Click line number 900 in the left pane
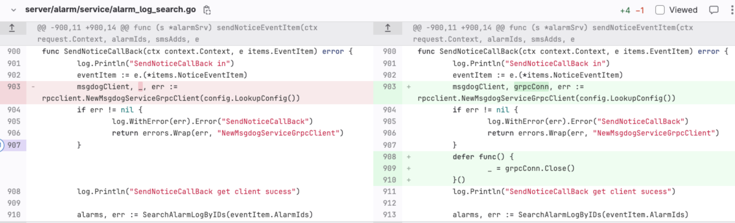Image resolution: width=735 pixels, height=223 pixels. [14, 52]
